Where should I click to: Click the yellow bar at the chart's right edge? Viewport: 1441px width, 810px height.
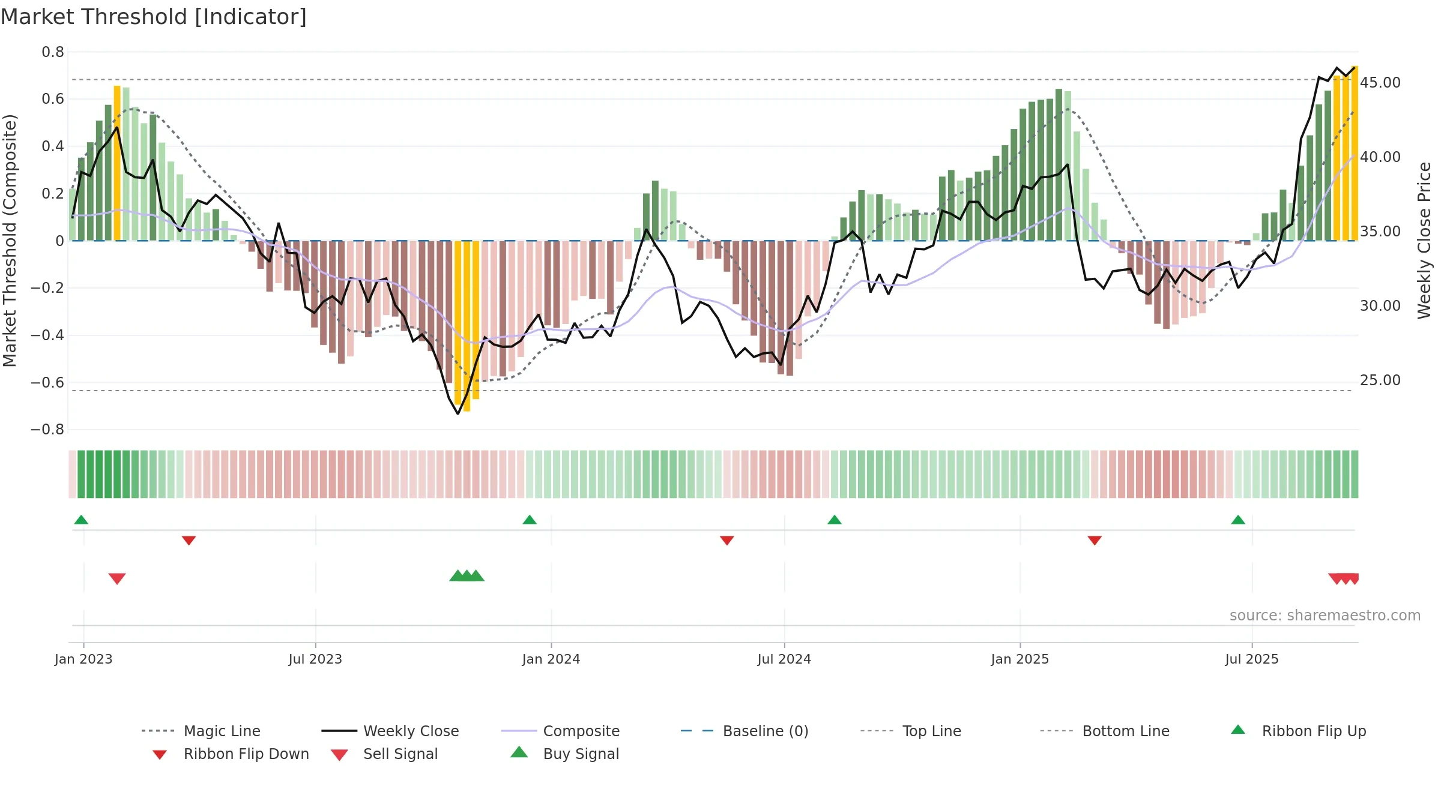pos(1355,154)
